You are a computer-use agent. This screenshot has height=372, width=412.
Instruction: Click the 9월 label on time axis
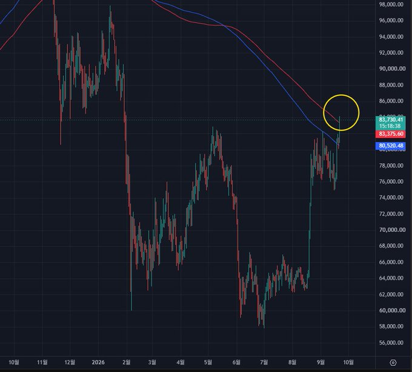[321, 362]
